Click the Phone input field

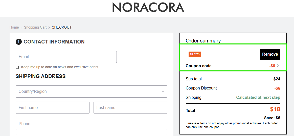click(x=92, y=124)
